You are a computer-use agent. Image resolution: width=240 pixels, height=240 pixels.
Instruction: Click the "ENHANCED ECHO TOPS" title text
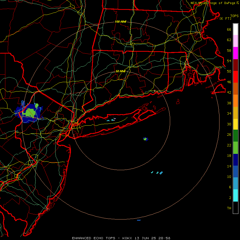(94, 238)
